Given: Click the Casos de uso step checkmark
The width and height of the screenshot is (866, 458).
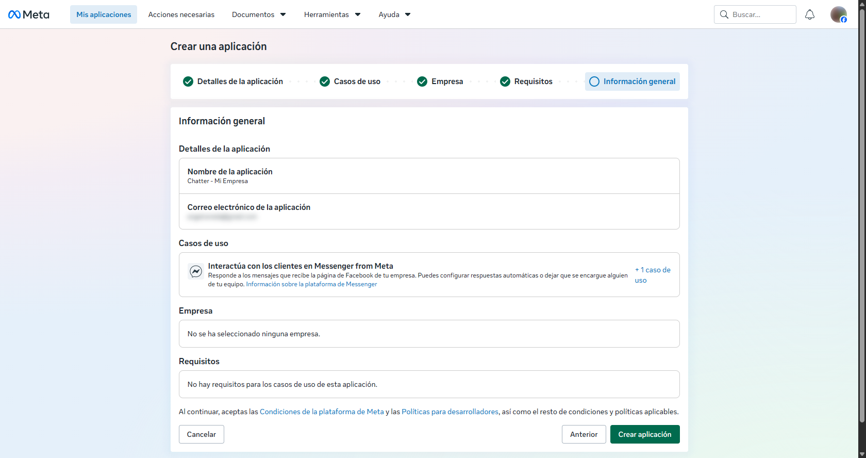Looking at the screenshot, I should click(x=325, y=81).
